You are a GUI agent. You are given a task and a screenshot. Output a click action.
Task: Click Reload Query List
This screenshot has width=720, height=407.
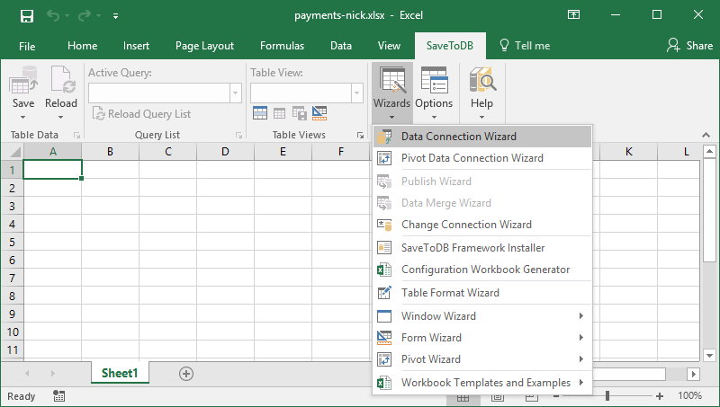[x=141, y=114]
